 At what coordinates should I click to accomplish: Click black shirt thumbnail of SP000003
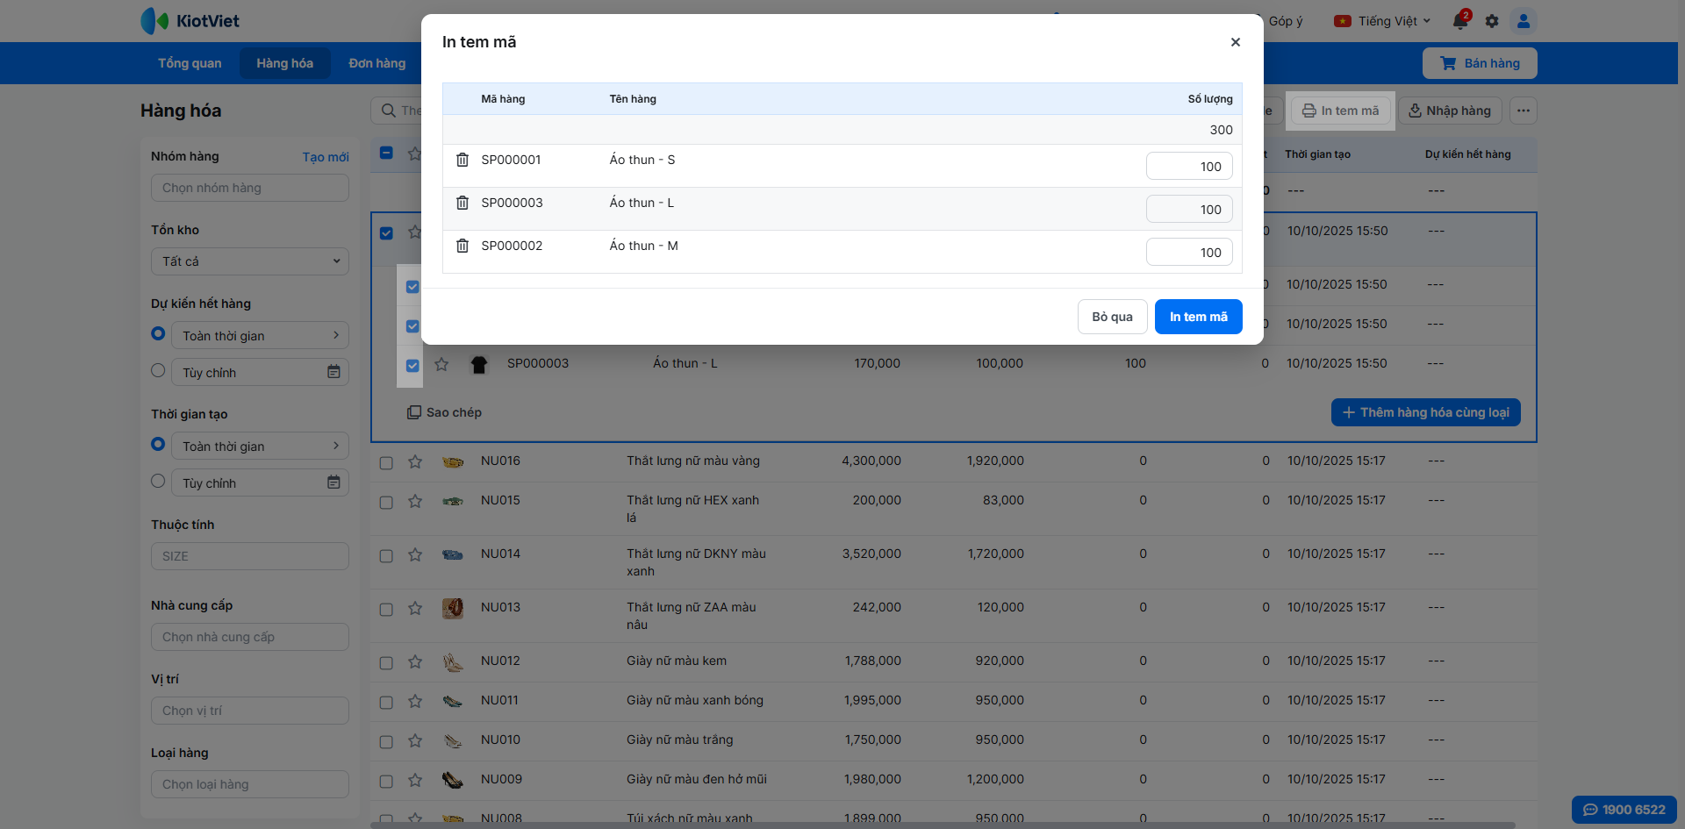(479, 364)
